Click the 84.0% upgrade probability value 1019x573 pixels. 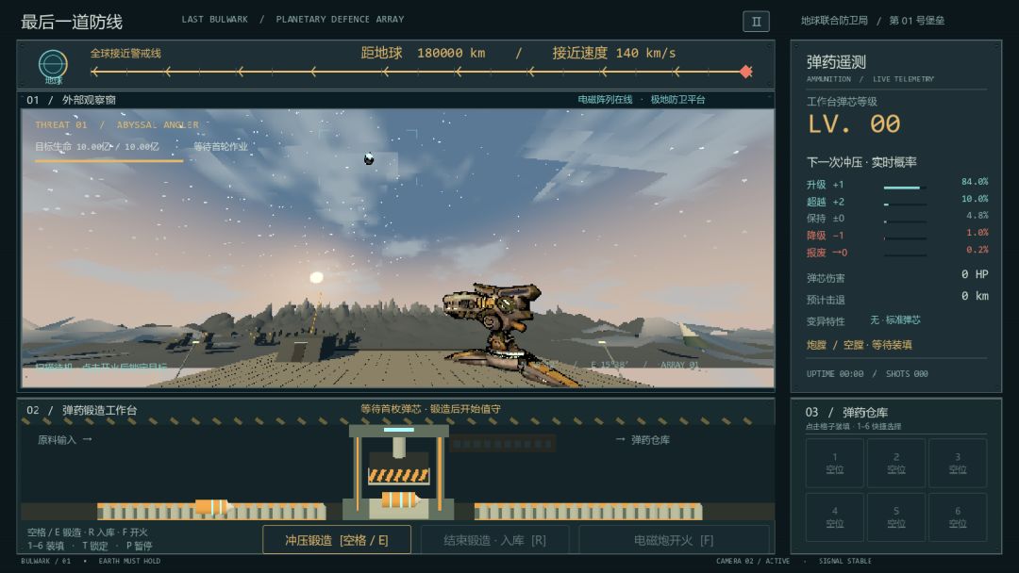[975, 182]
